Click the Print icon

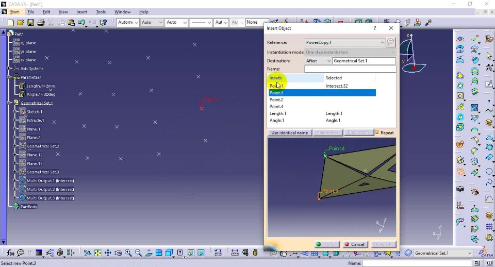click(41, 22)
